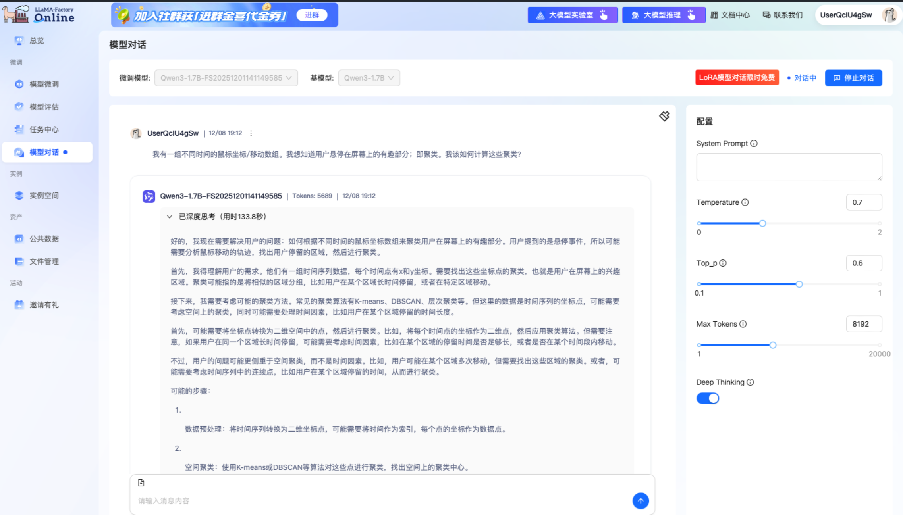
Task: Click the blue send message arrow
Action: pyautogui.click(x=640, y=501)
